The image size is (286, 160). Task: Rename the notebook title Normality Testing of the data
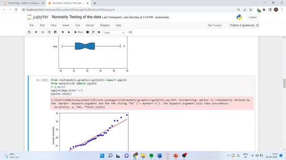pyautogui.click(x=76, y=17)
